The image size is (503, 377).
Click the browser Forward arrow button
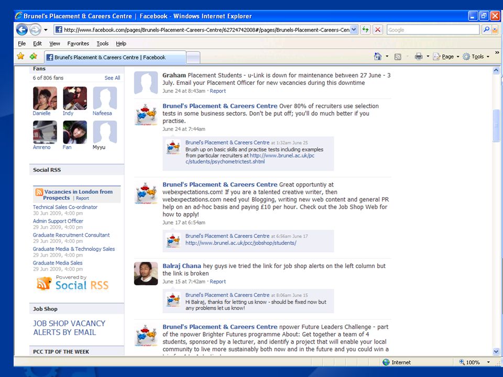[35, 30]
